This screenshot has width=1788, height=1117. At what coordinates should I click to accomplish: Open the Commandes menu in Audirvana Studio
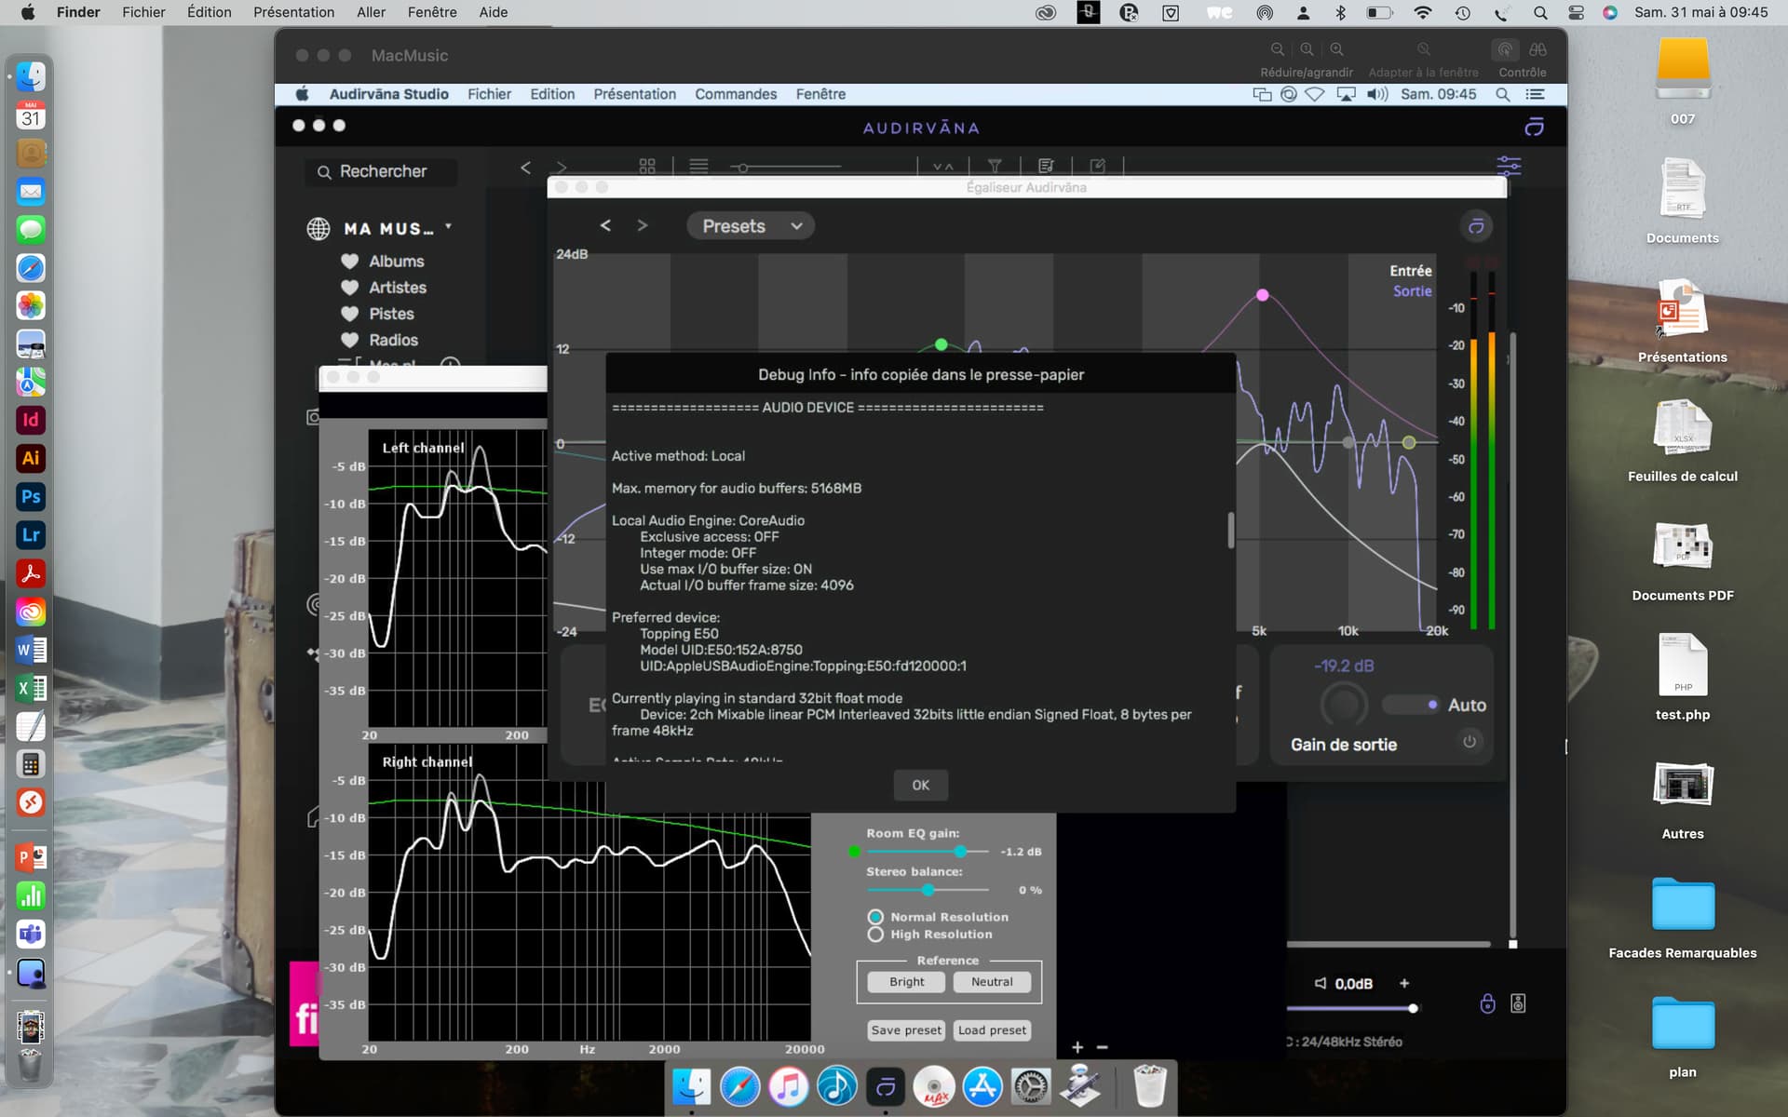click(736, 94)
